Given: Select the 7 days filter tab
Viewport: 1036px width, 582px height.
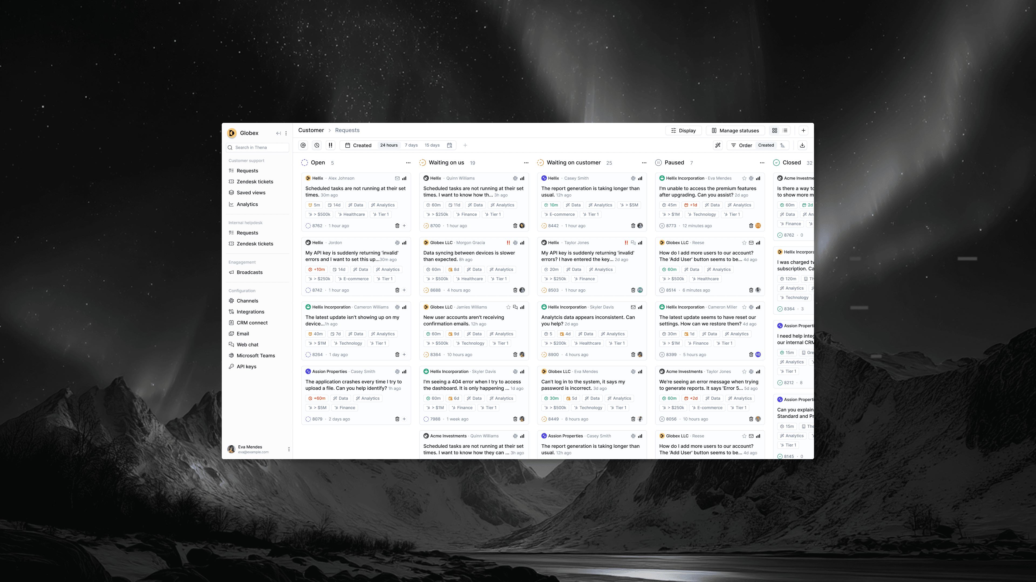Looking at the screenshot, I should (x=411, y=145).
